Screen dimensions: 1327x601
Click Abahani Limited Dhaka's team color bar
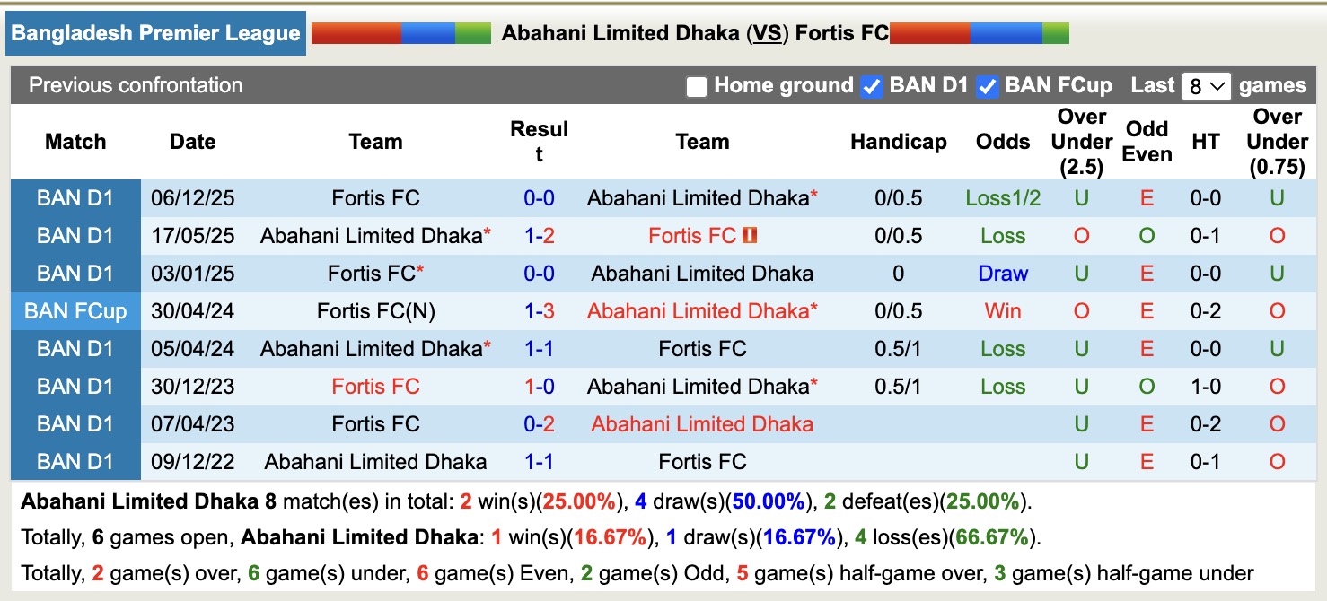(402, 33)
